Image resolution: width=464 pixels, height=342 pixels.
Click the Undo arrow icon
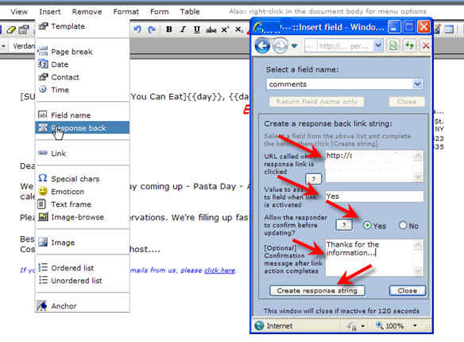[x=137, y=29]
